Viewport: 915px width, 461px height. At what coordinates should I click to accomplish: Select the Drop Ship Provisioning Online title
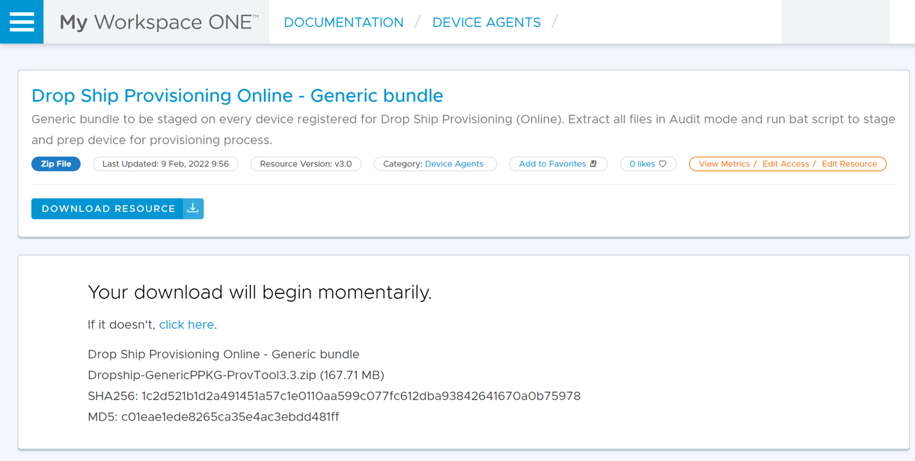(237, 95)
